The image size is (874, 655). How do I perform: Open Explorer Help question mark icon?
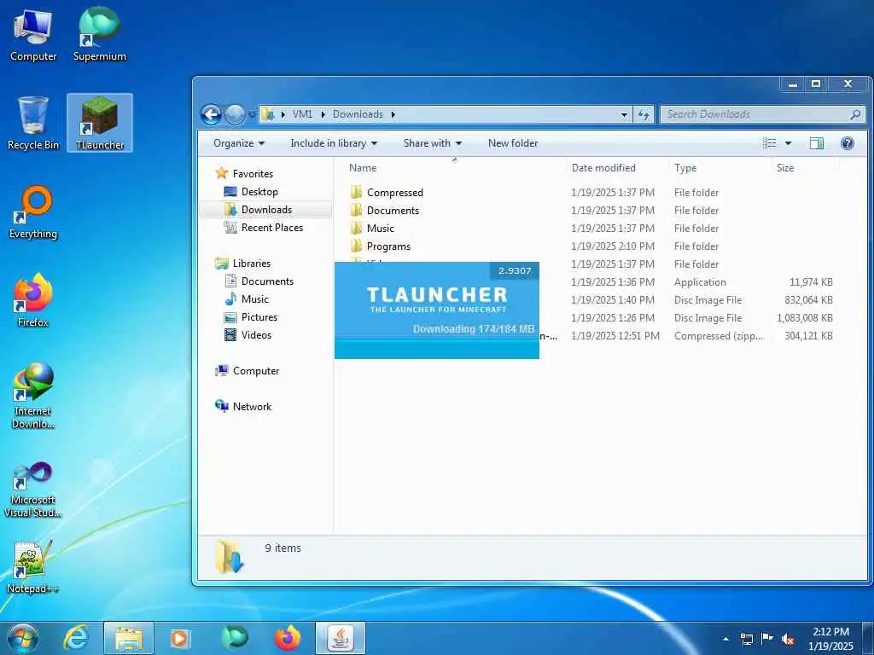point(848,143)
